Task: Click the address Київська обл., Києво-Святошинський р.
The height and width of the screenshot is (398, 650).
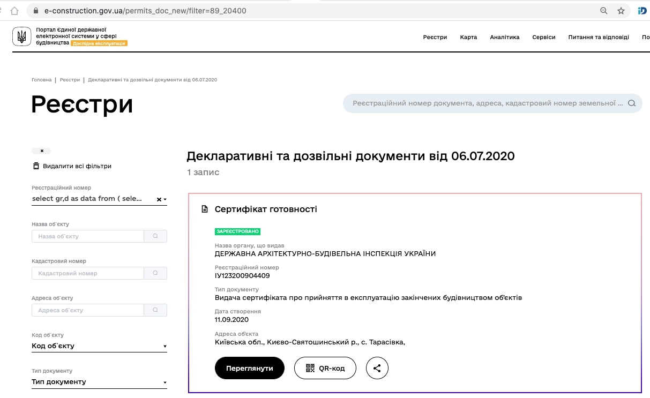Action: tap(310, 342)
